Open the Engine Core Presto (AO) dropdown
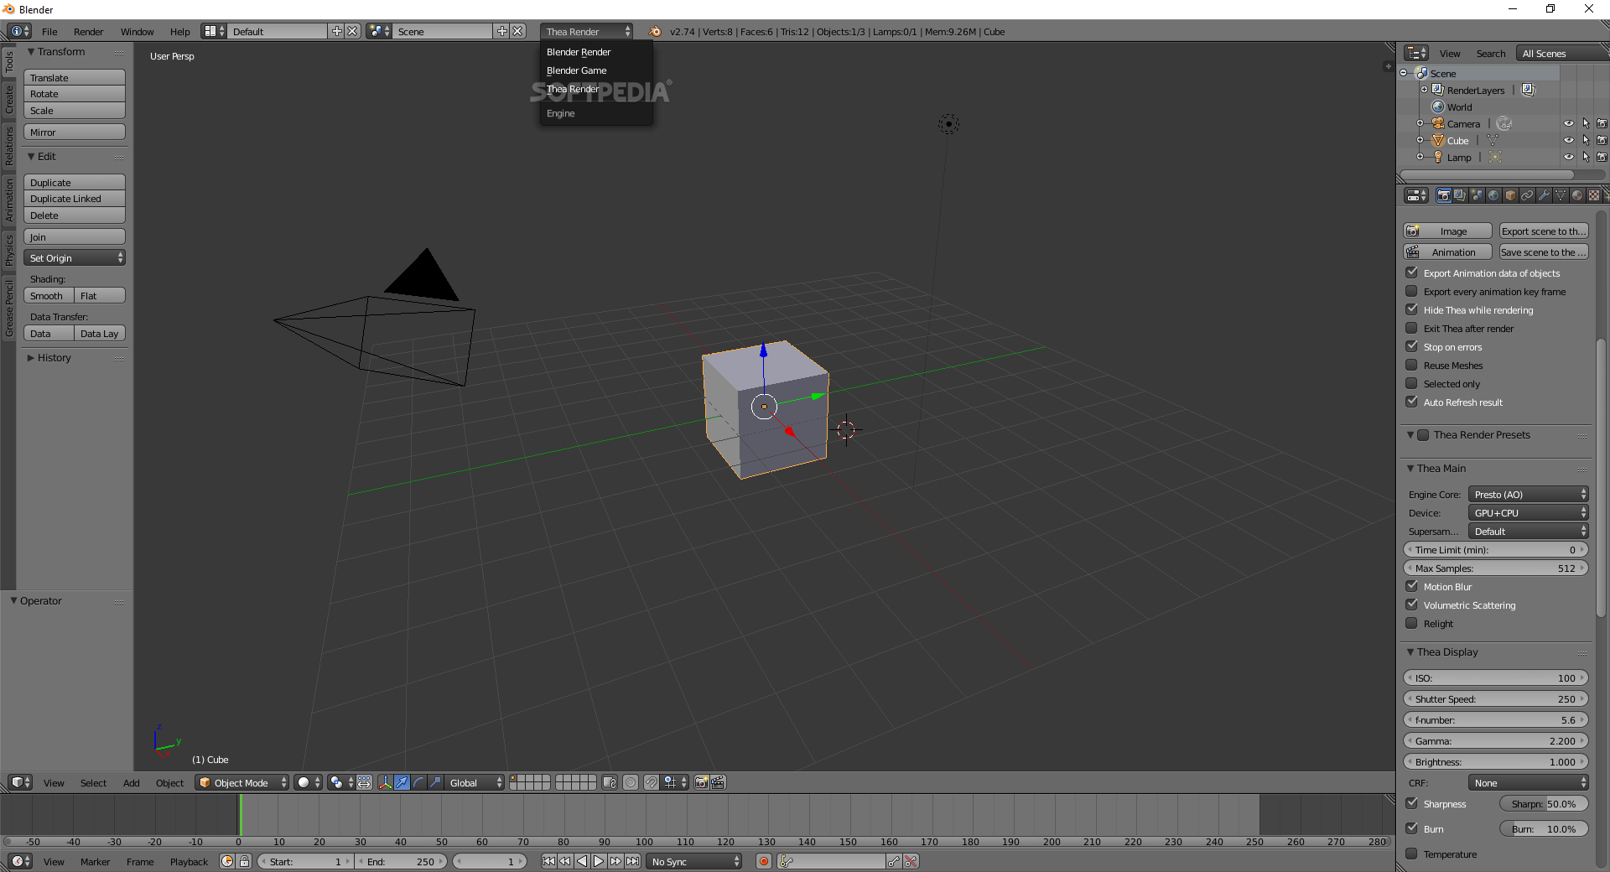 (x=1528, y=494)
